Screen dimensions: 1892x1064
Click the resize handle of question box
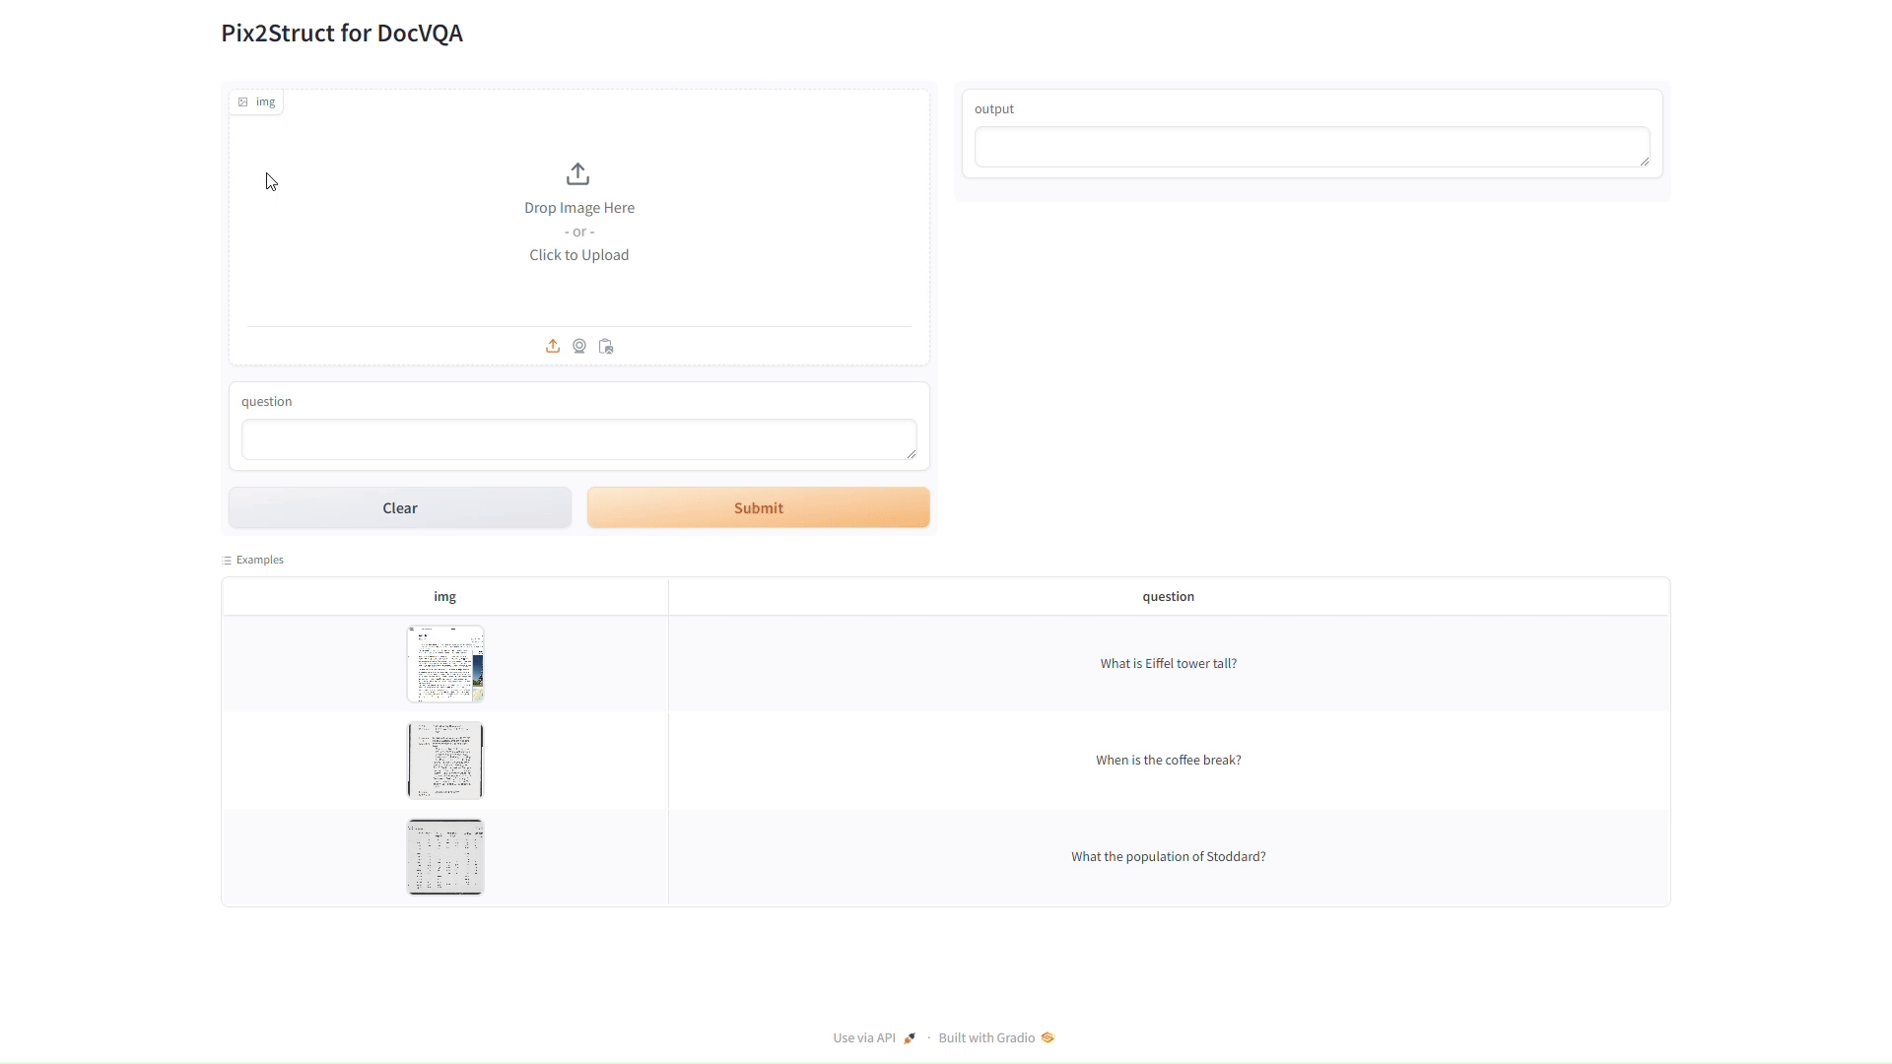coord(912,454)
